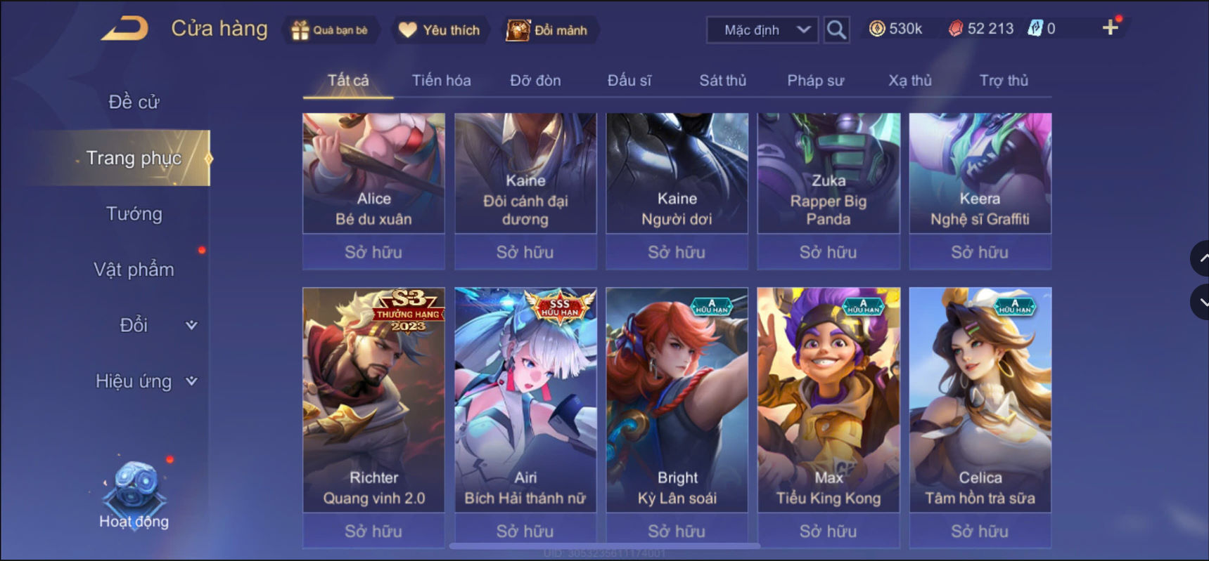Go back using the golden return arrow
Screen dimensions: 1209x561
tap(125, 29)
